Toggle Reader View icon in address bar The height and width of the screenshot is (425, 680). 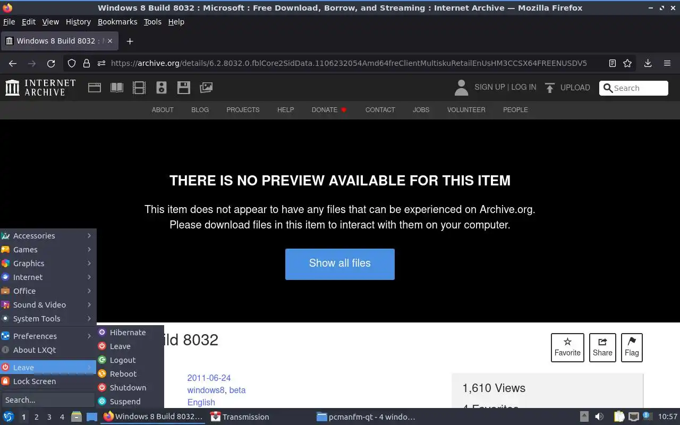(x=613, y=63)
